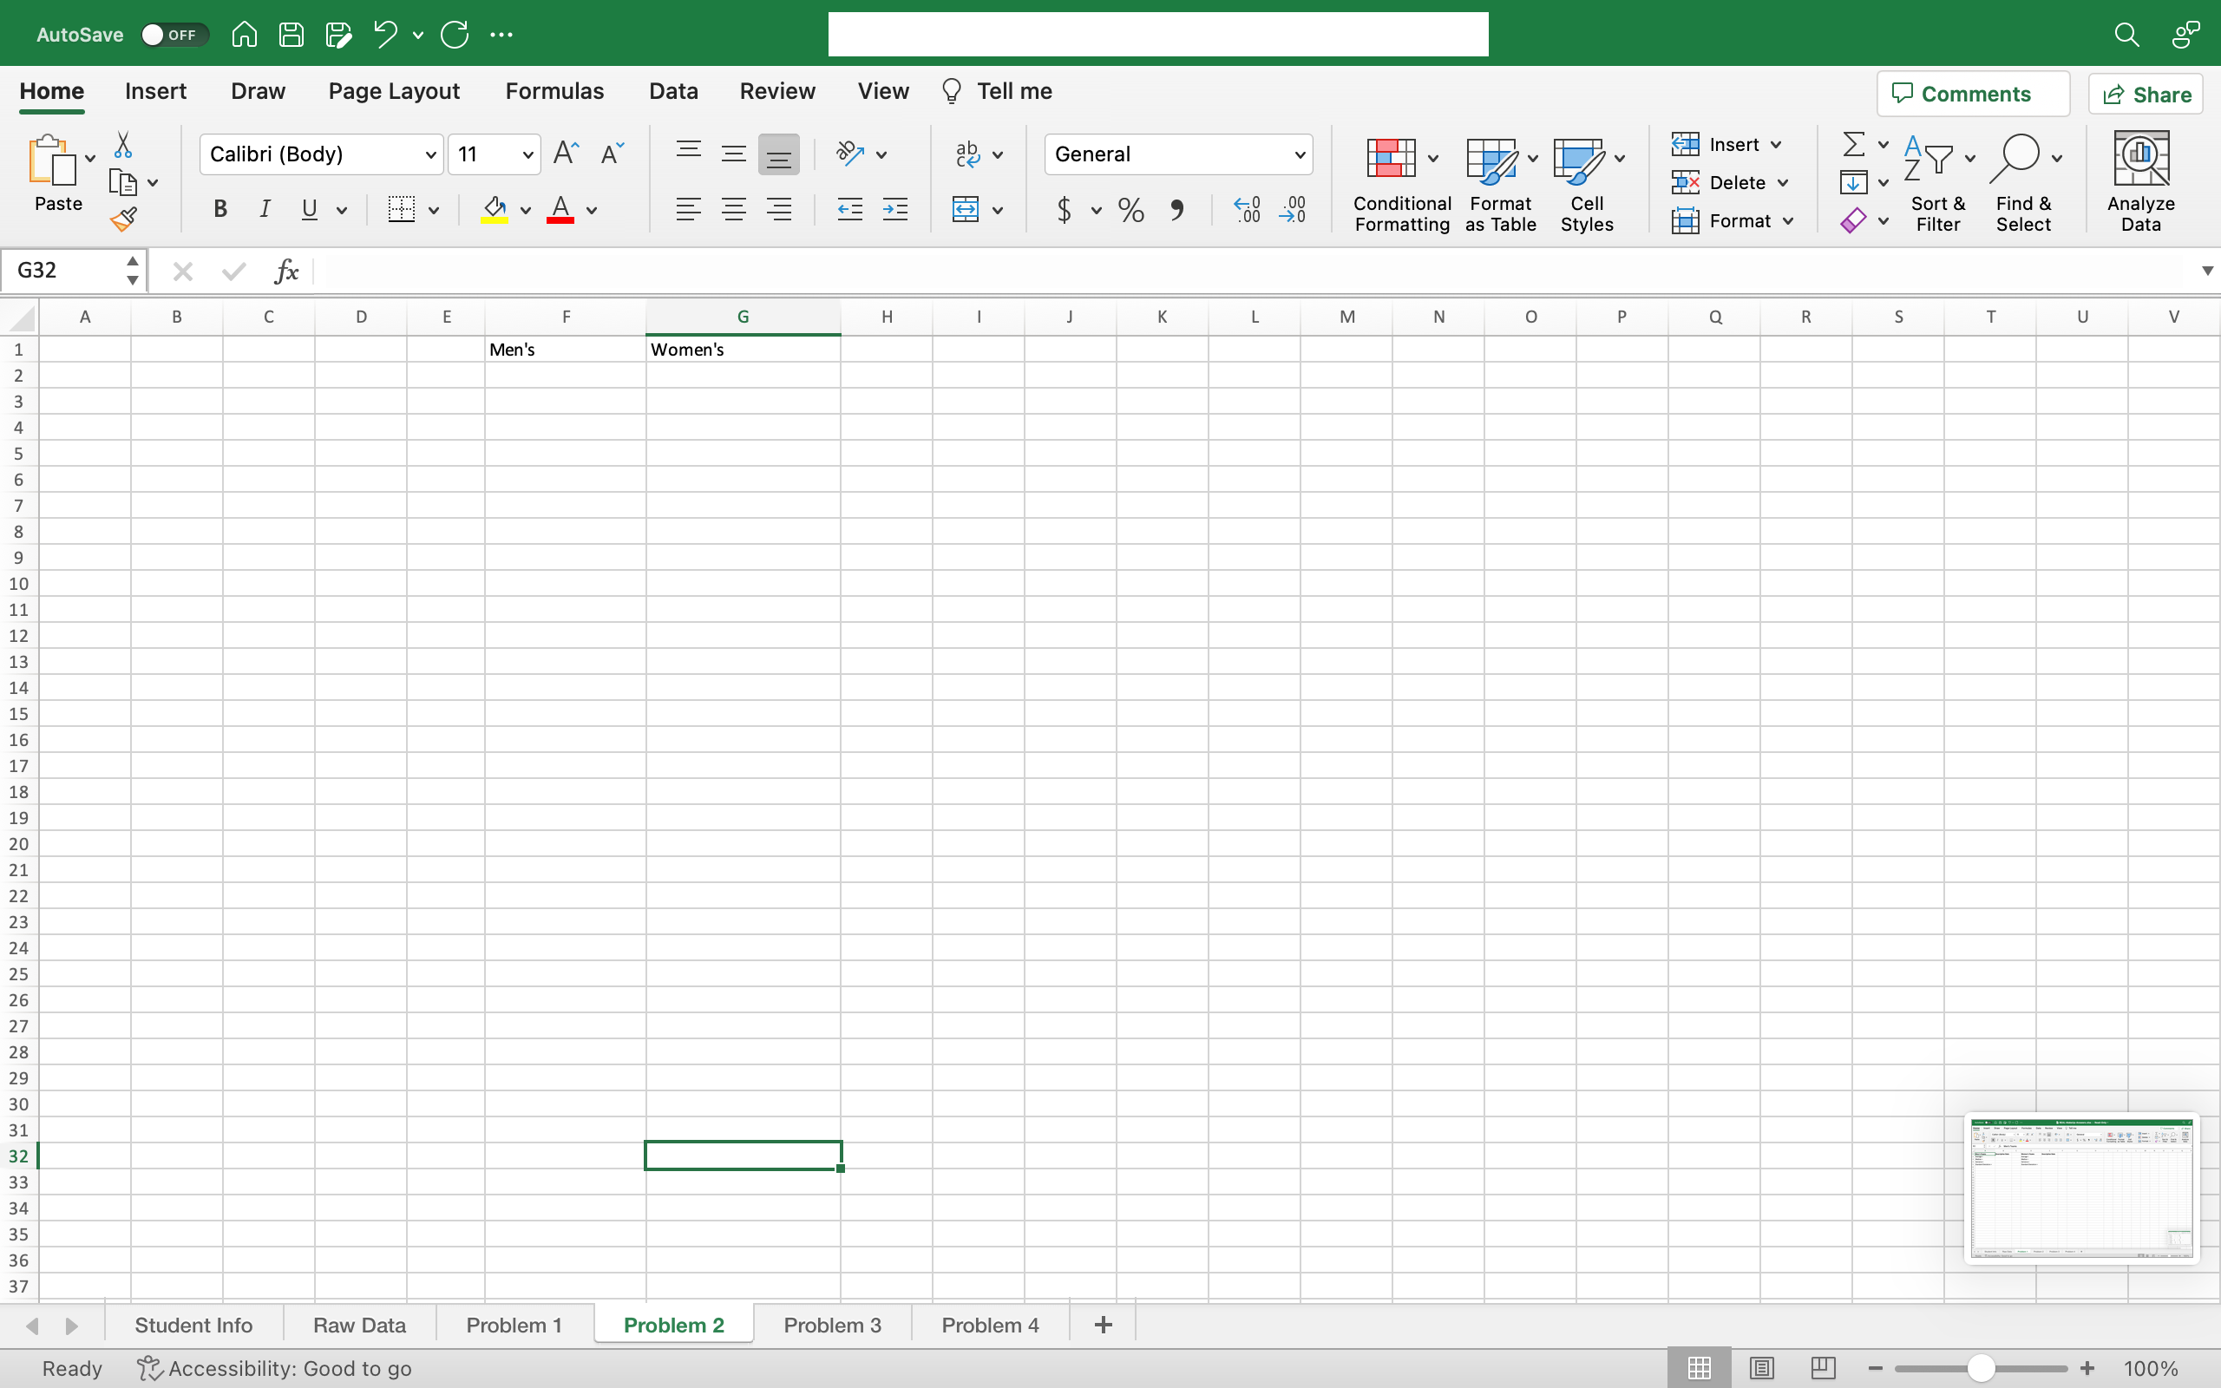Click the Percent Style icon
2221x1388 pixels.
pos(1130,210)
